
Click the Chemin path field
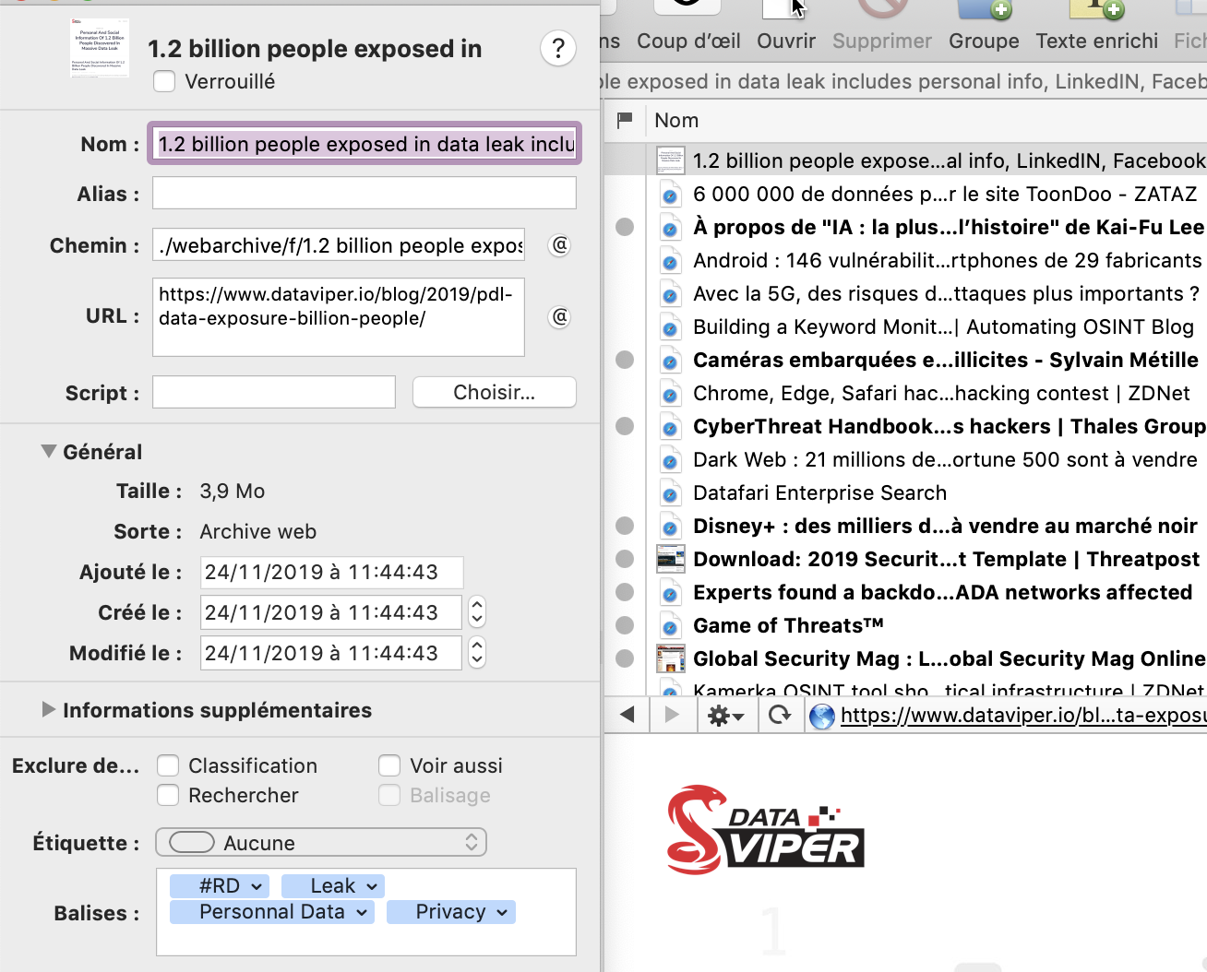[x=339, y=245]
